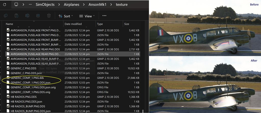
Task: Click the This PC monitor icon
Action: click(x=16, y=5)
